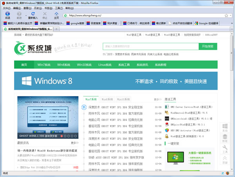Select the first red slideshow dot
The image size is (235, 177).
point(61,136)
